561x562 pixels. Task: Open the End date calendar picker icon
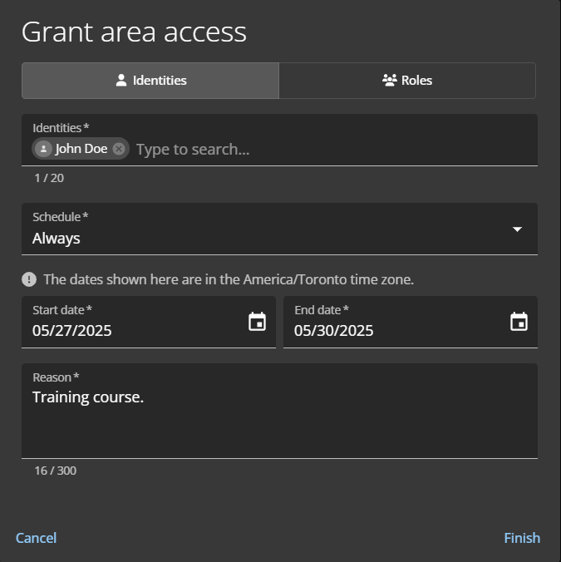(x=519, y=322)
